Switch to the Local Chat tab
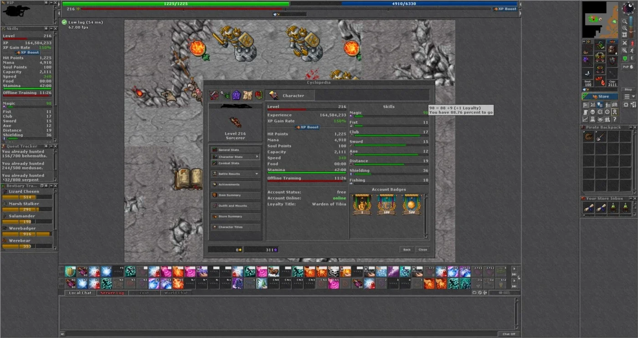Viewport: 638px width, 338px height. pos(80,293)
